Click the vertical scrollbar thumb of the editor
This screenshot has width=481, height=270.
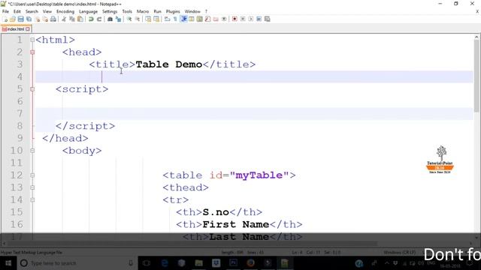click(476, 76)
